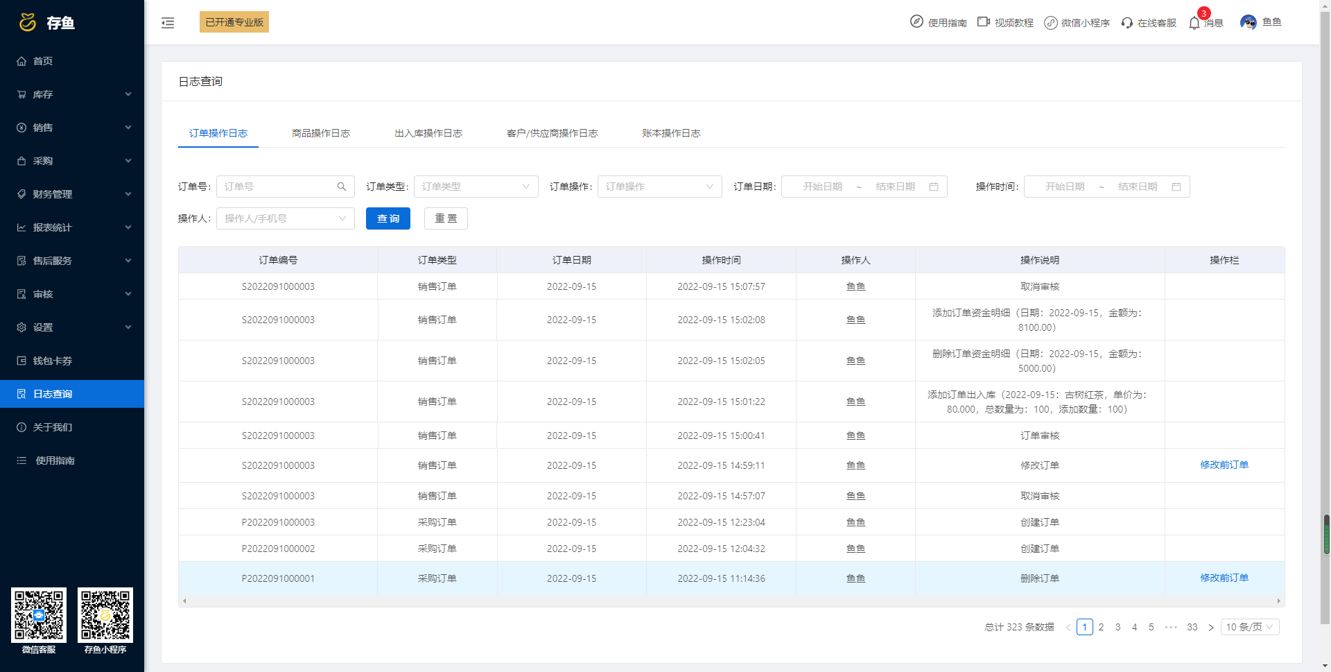This screenshot has width=1331, height=672.
Task: Click 2022-09-15 15:07:57 operation time cell
Action: click(x=721, y=286)
